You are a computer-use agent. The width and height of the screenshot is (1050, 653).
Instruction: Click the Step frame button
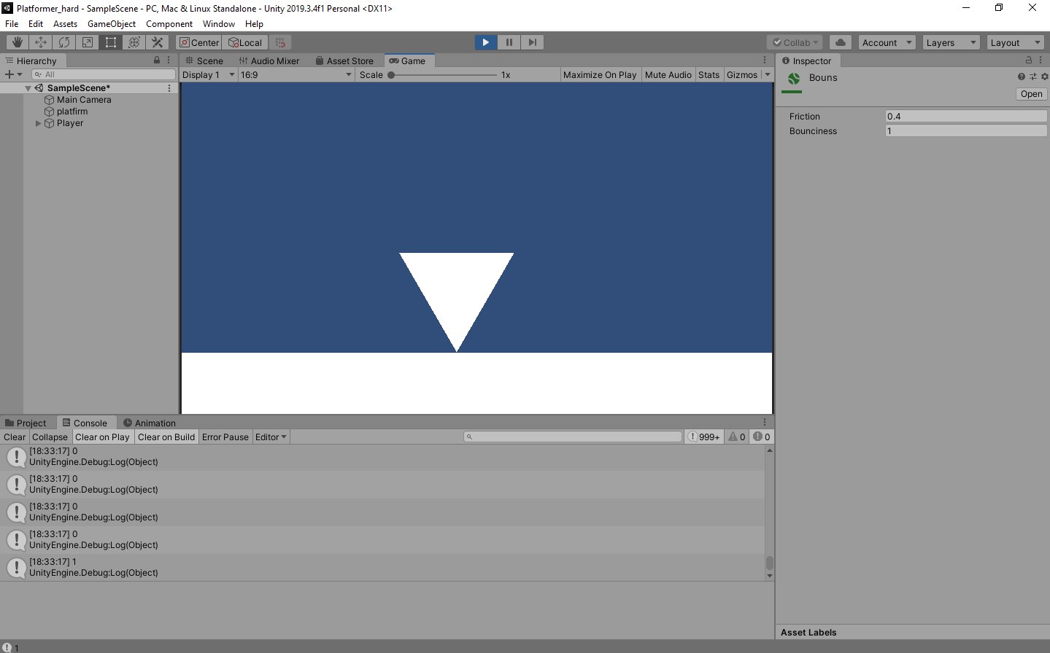click(533, 42)
